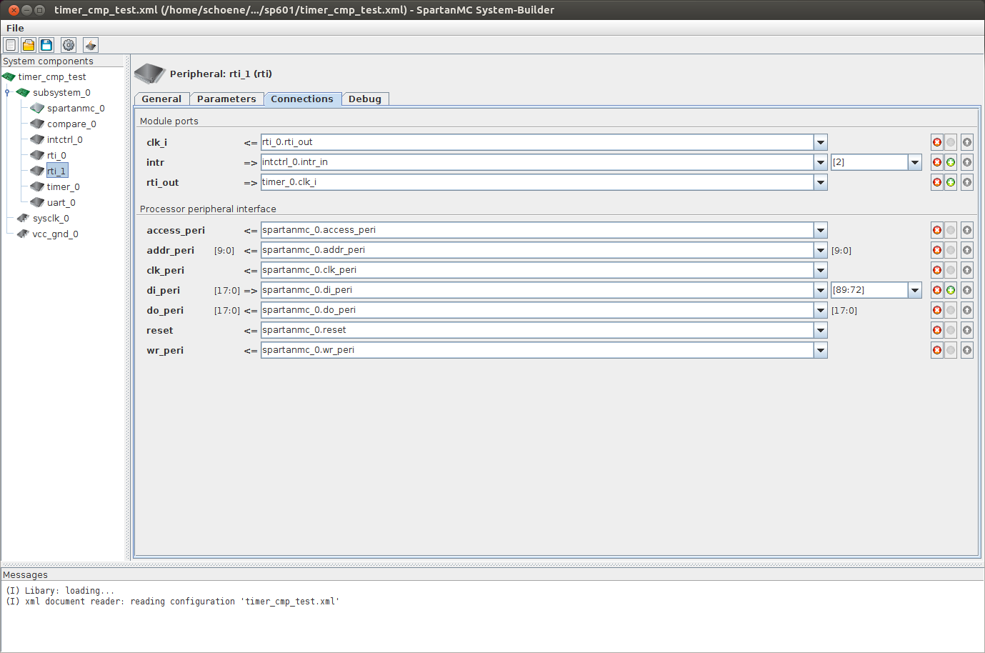Open the di_peri connection dropdown
Screen dimensions: 985x653
coord(821,290)
